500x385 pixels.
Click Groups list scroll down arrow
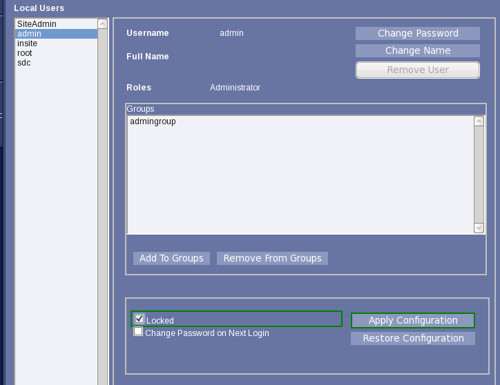click(479, 228)
